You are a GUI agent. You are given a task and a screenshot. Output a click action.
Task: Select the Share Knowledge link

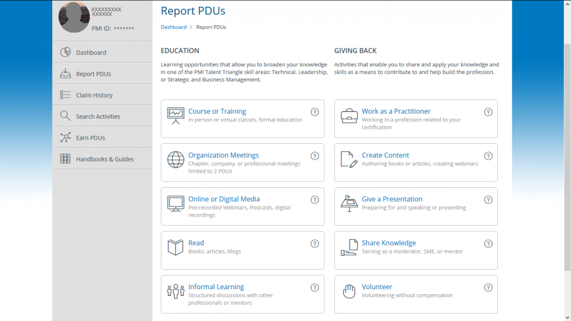pos(389,243)
